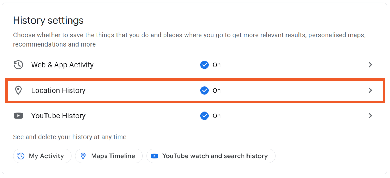Click the Location History 'On' status text
Screen dimensions: 390x178
click(x=217, y=90)
